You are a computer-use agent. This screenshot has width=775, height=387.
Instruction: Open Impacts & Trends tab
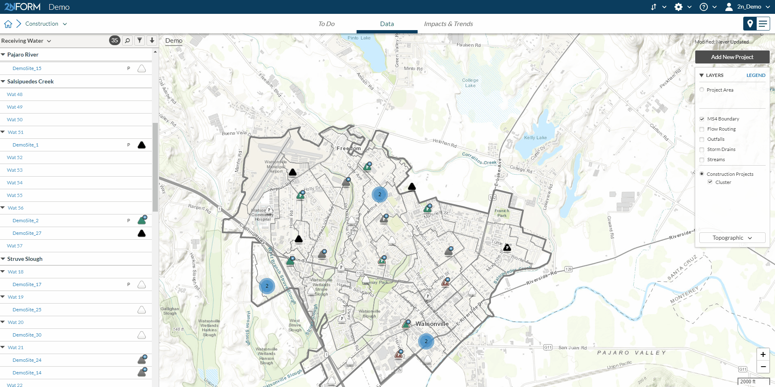coord(449,24)
